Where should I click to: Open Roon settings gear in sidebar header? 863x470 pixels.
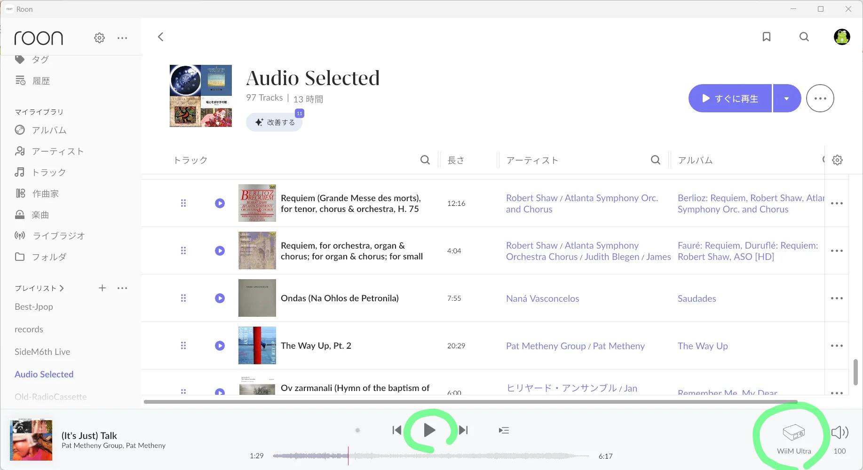click(99, 38)
